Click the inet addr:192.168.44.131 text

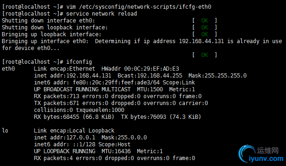[73, 76]
